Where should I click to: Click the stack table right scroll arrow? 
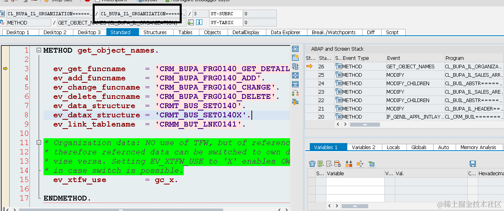344,125
